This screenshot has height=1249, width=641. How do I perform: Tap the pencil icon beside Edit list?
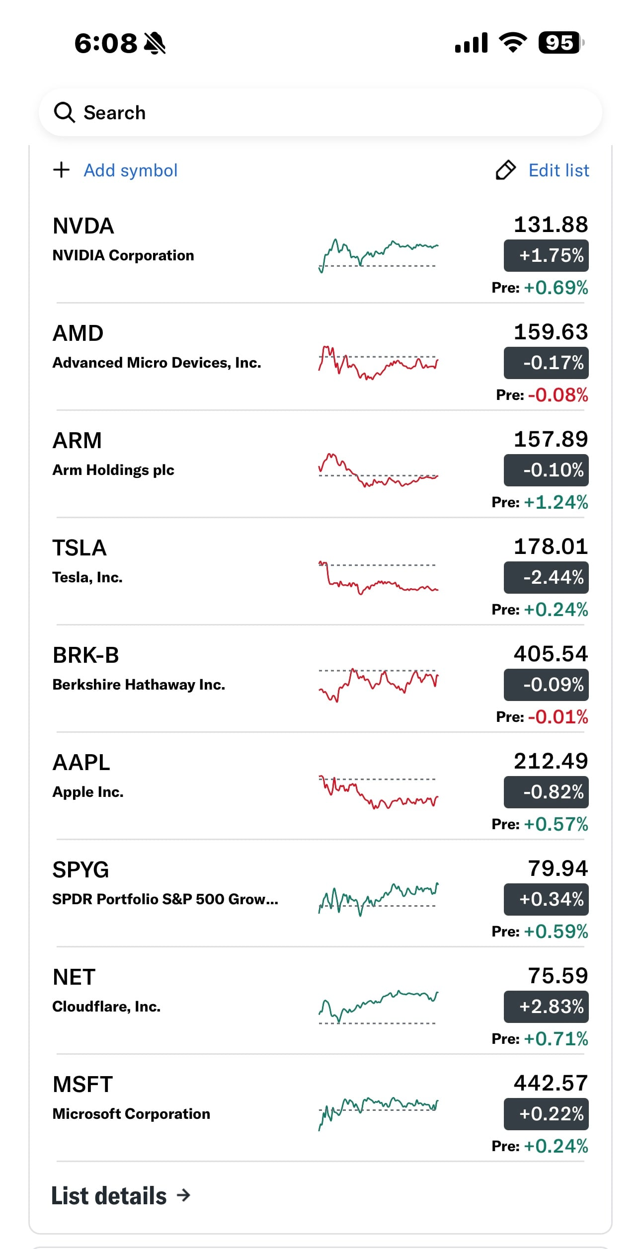click(x=506, y=170)
